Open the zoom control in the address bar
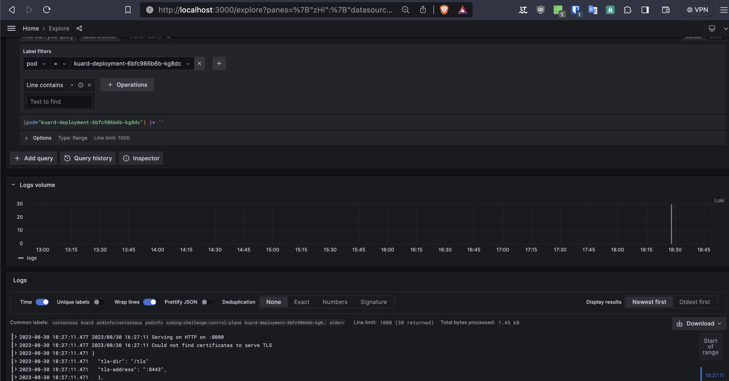The width and height of the screenshot is (729, 381). pos(405,10)
